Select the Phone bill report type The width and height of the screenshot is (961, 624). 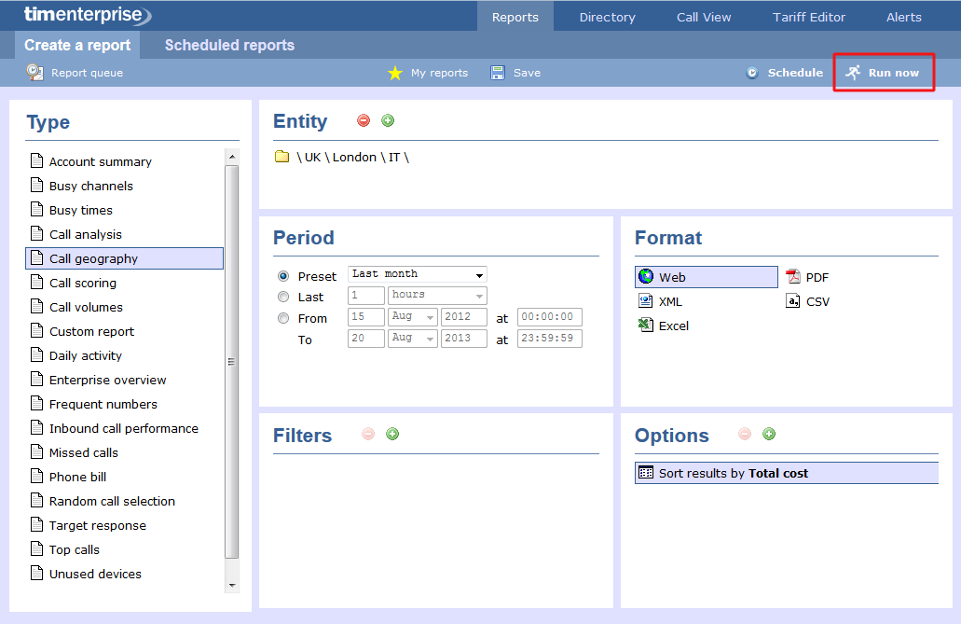click(x=78, y=477)
